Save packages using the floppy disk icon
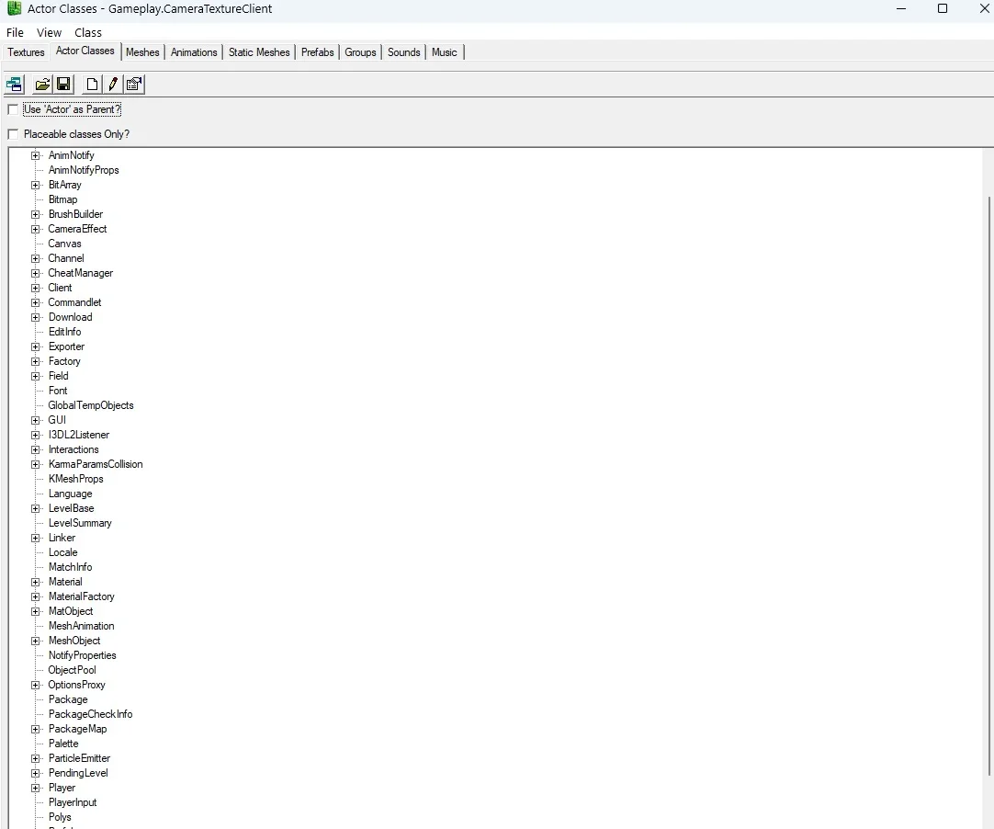 [63, 85]
